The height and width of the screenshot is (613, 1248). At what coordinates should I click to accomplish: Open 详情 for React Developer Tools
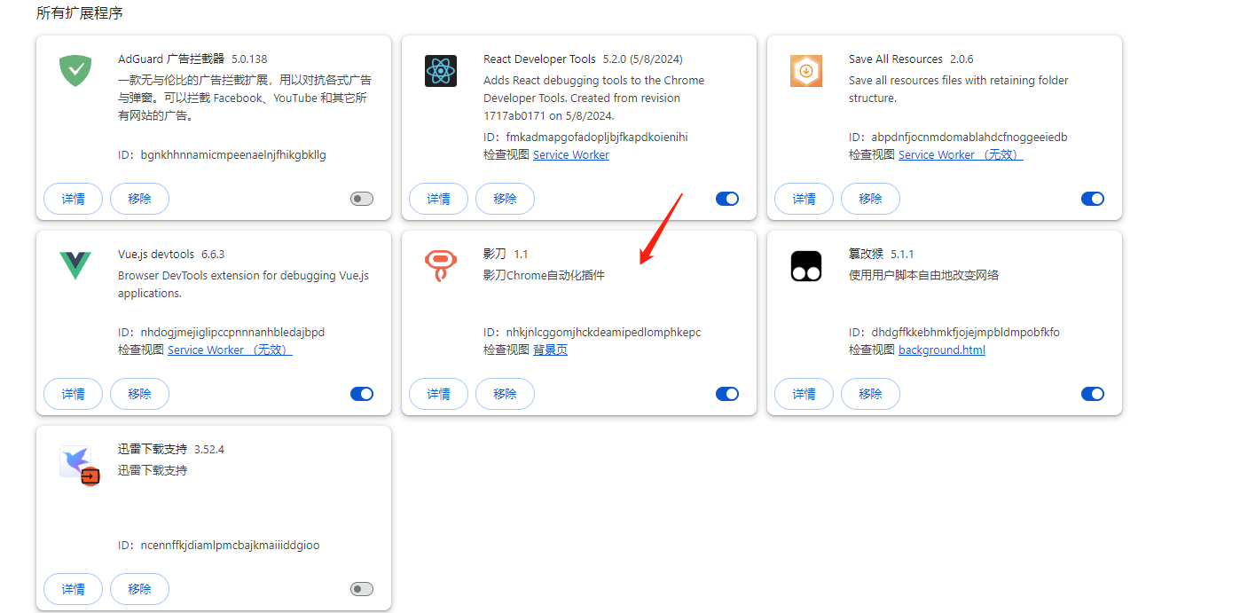[x=439, y=199]
